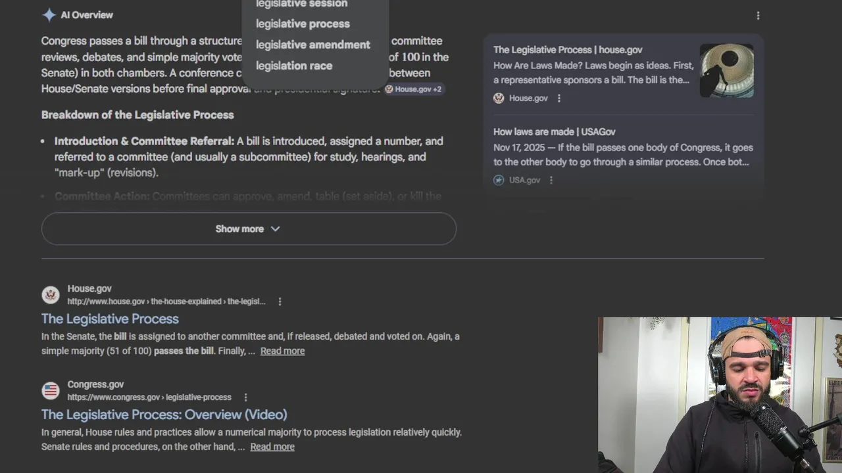Click the House.gov seal favicon in results

coord(51,295)
